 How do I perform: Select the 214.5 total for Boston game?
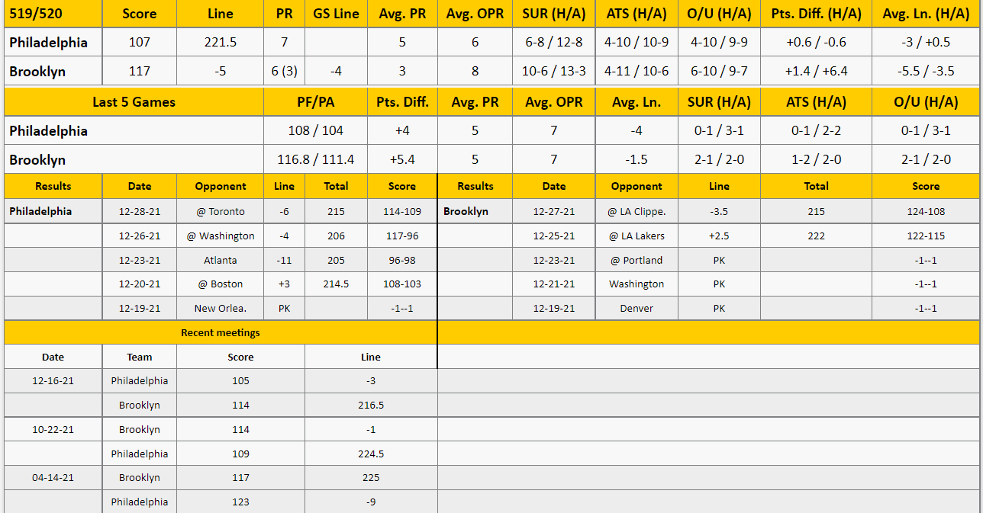(336, 284)
